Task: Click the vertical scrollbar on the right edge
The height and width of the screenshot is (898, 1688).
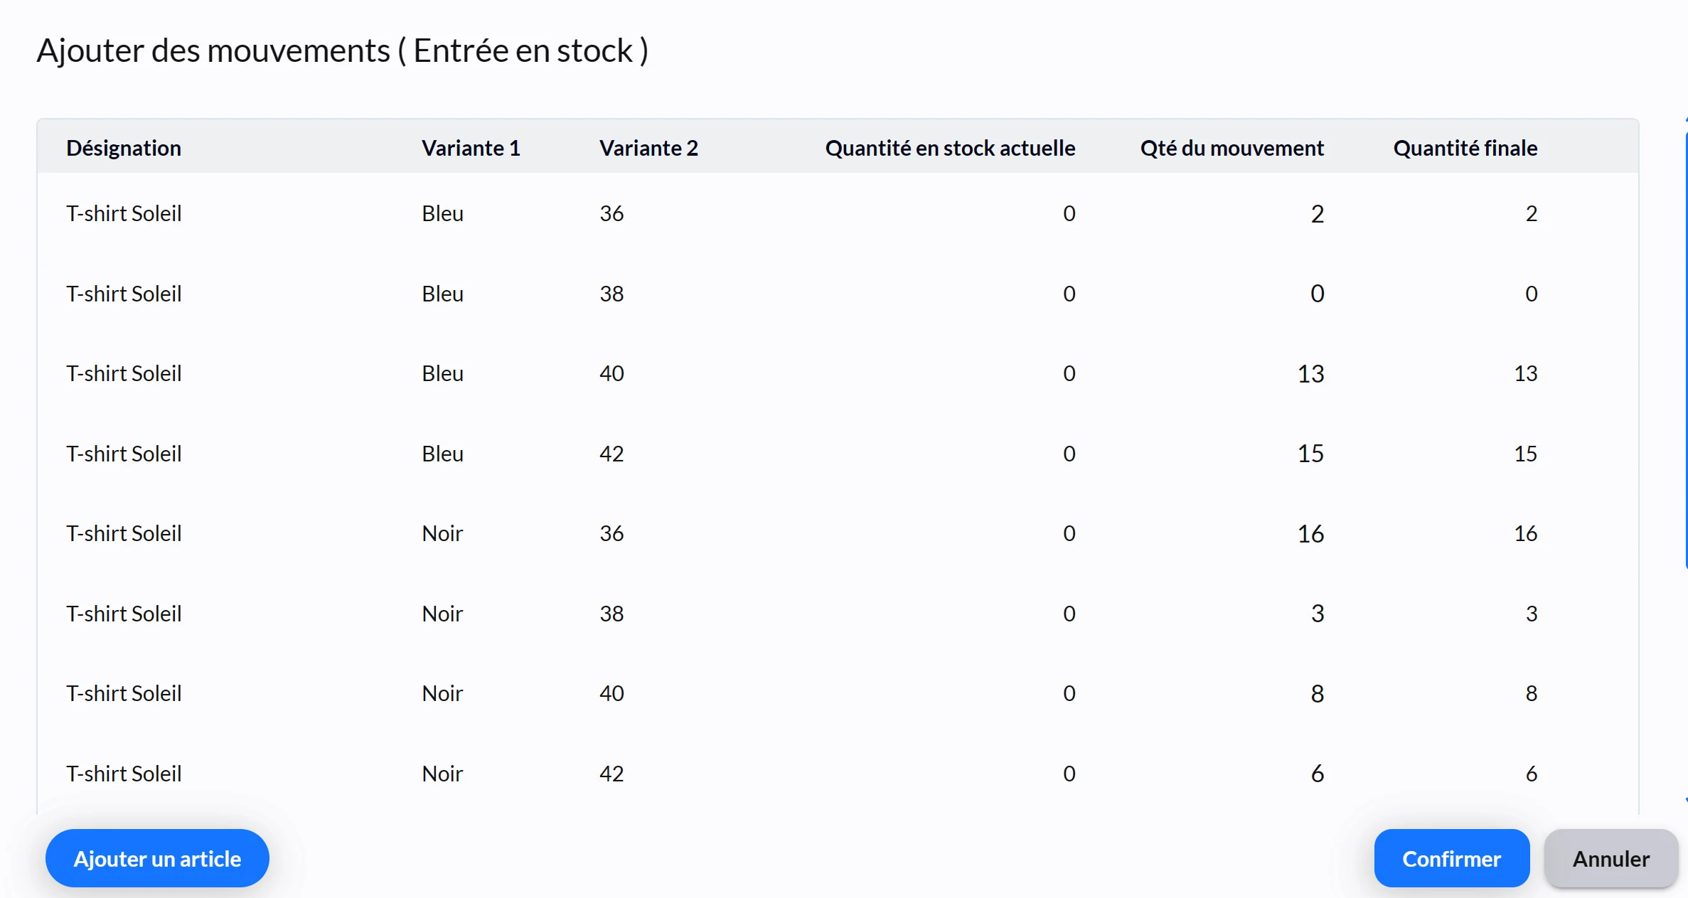Action: tap(1685, 341)
